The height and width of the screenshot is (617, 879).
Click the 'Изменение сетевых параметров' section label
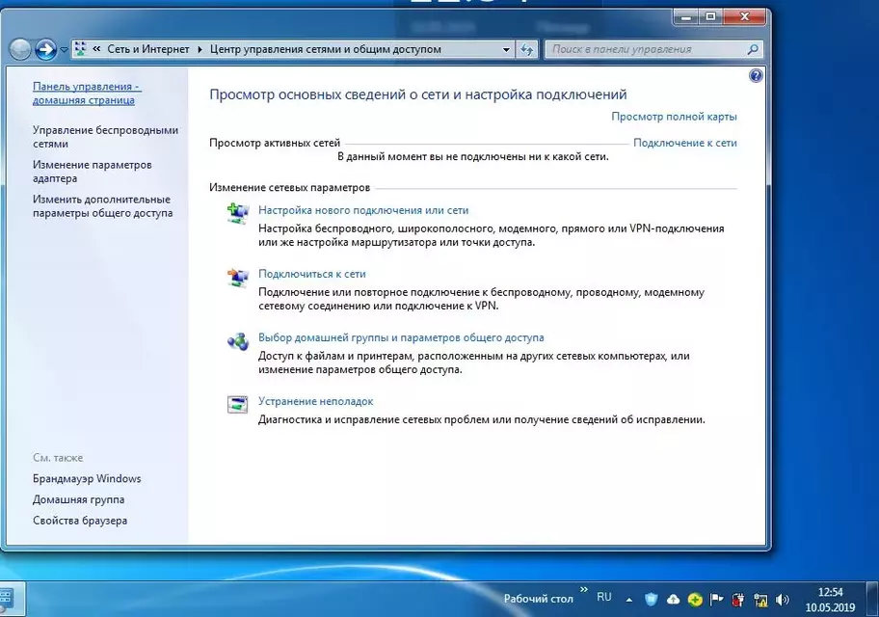click(290, 187)
